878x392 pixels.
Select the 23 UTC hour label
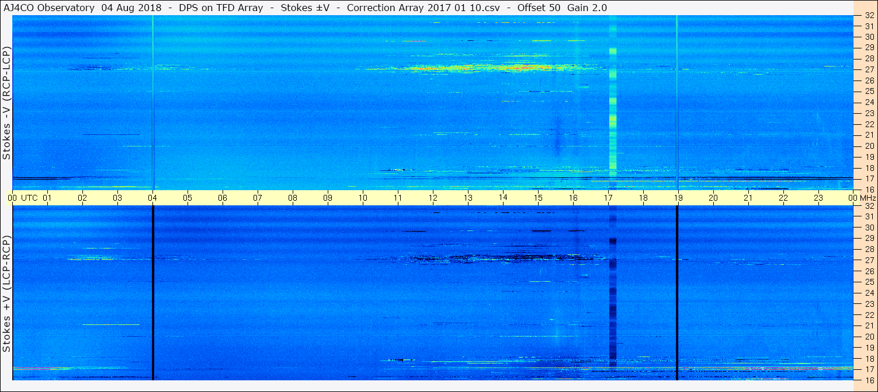818,198
